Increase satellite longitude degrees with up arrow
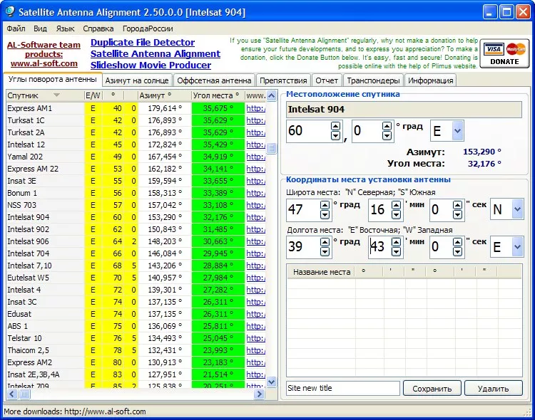The height and width of the screenshot is (420, 535). coord(335,126)
